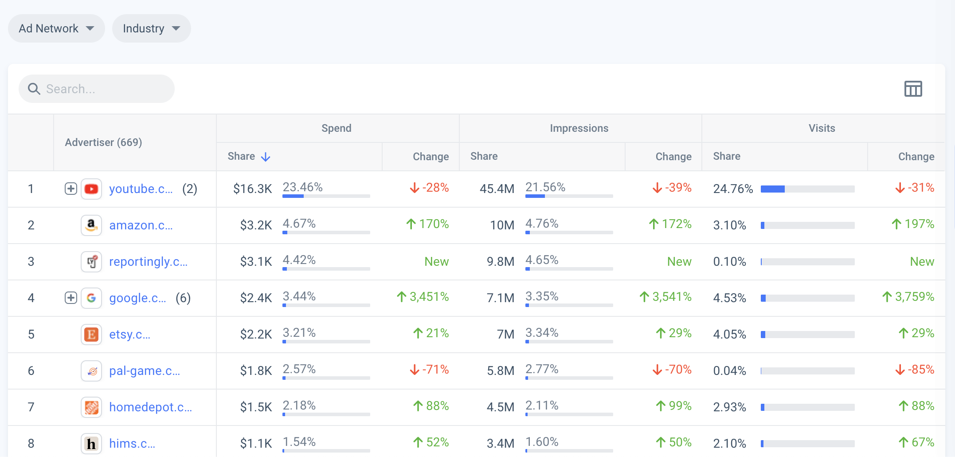The height and width of the screenshot is (457, 955).
Task: Open the hims.c... advertiser link
Action: point(132,444)
